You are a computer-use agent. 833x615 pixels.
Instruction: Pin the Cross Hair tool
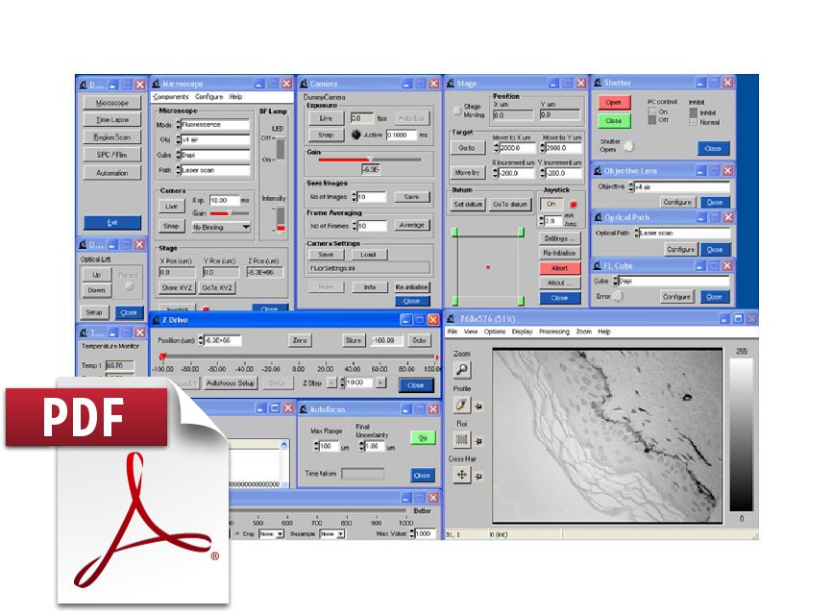point(478,477)
